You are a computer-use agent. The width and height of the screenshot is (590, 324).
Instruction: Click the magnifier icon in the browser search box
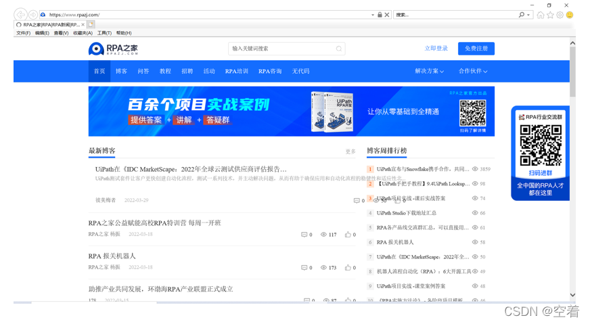pos(521,15)
